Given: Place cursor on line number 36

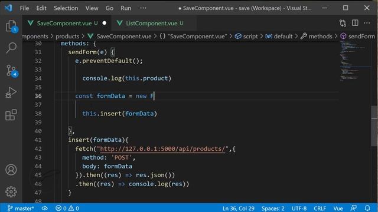Looking at the screenshot, I should [38, 96].
